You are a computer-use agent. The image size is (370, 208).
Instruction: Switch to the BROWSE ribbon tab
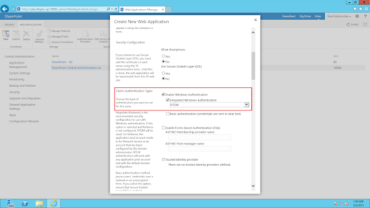[x=9, y=24]
